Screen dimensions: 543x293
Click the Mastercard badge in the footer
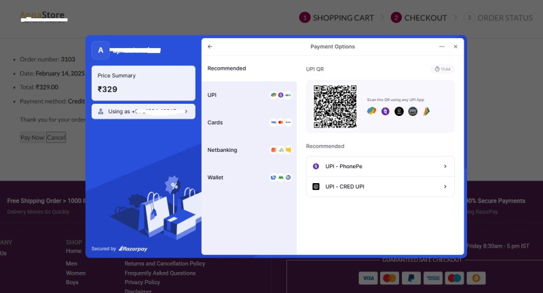(x=390, y=278)
